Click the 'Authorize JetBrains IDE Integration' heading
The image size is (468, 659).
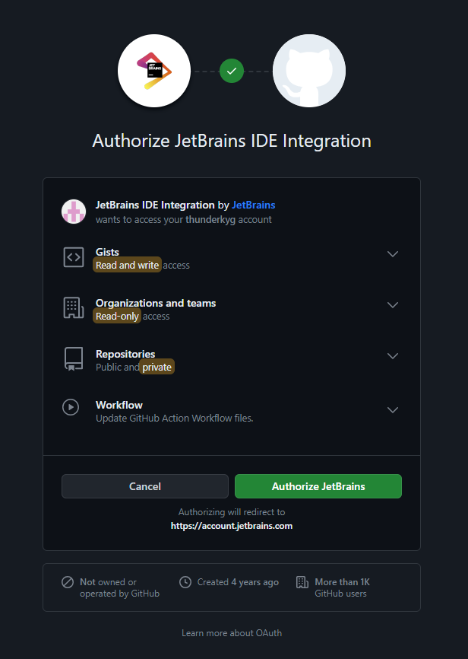(232, 141)
